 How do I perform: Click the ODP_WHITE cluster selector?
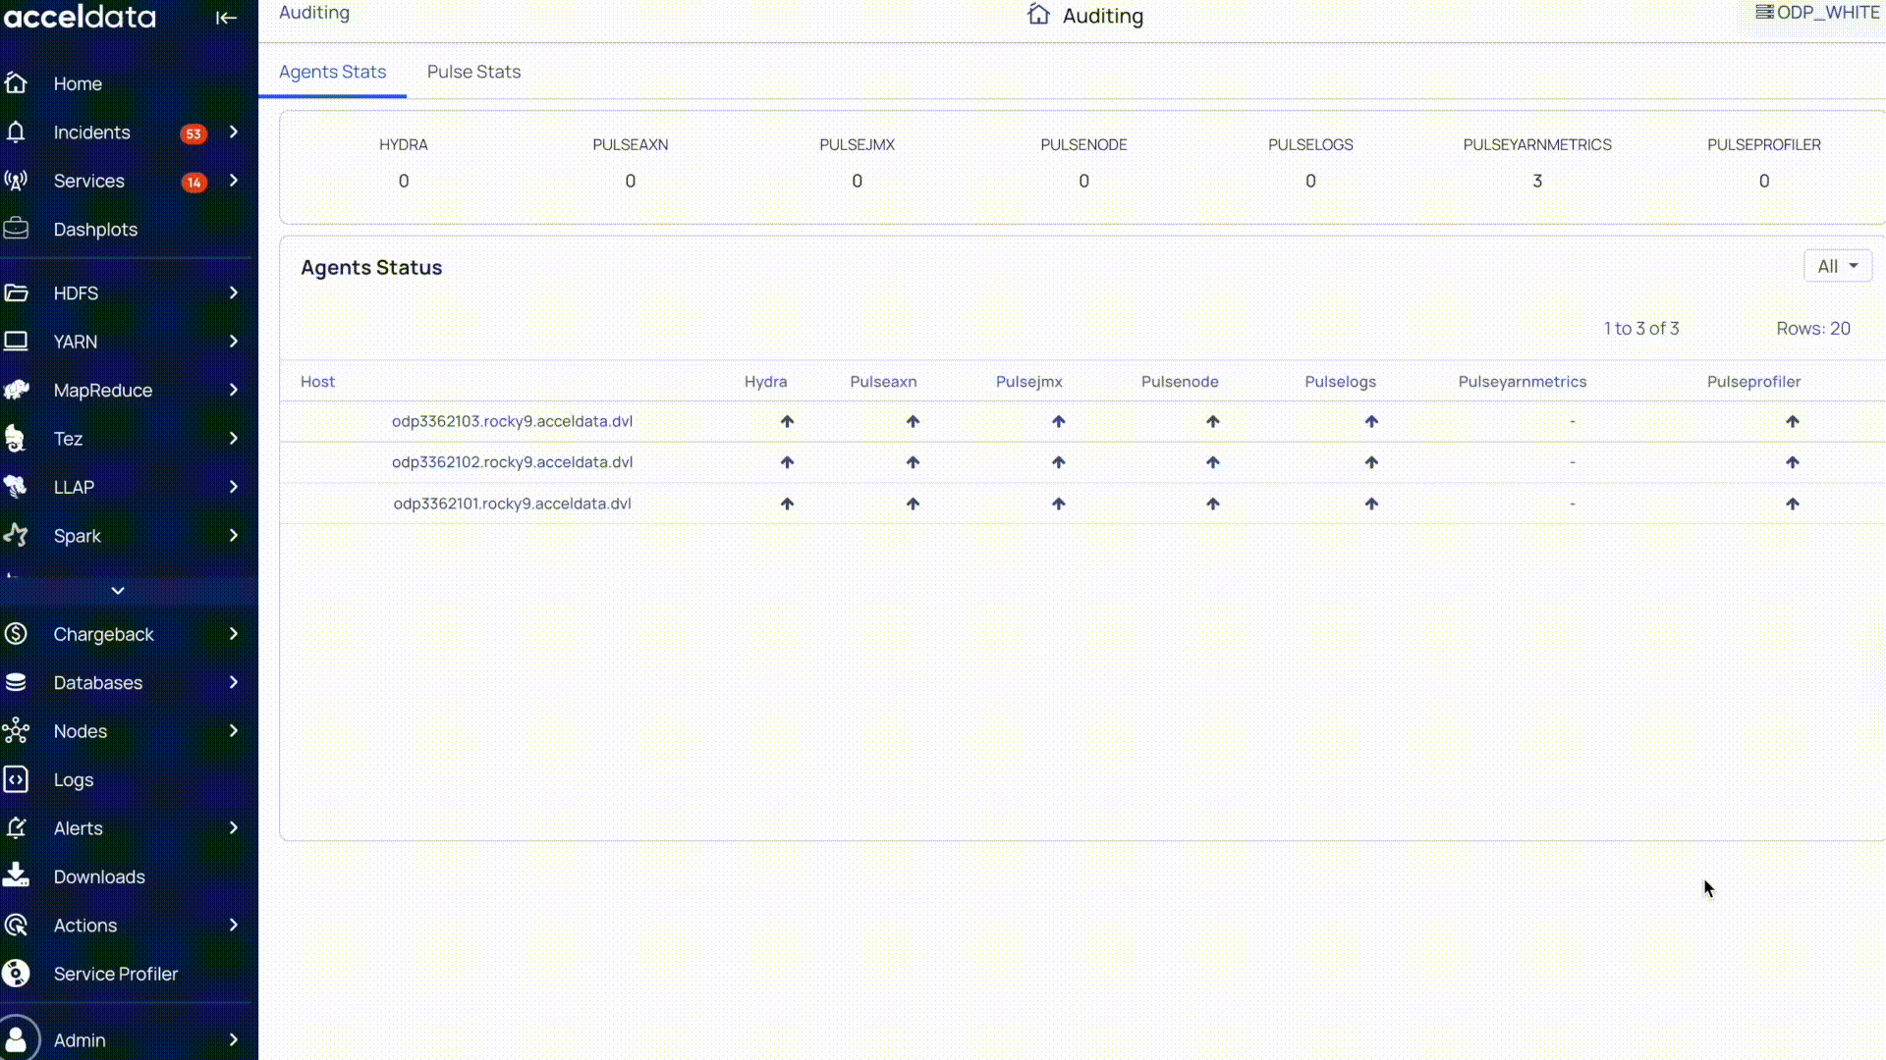(1817, 13)
